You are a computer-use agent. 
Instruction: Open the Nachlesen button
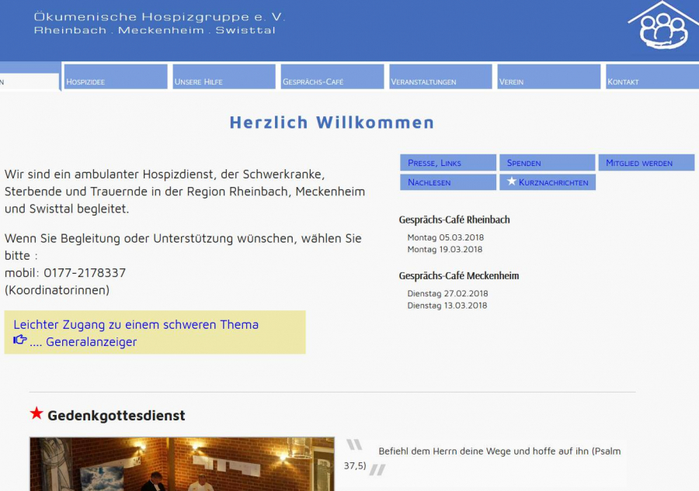448,182
